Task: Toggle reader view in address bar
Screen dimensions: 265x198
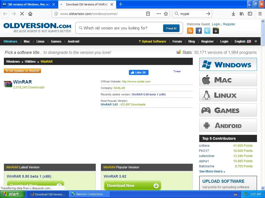Action: coord(148,14)
